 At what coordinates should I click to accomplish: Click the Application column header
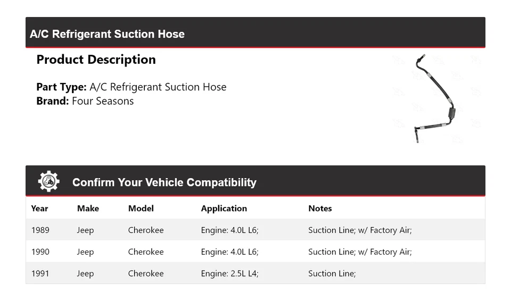[224, 208]
